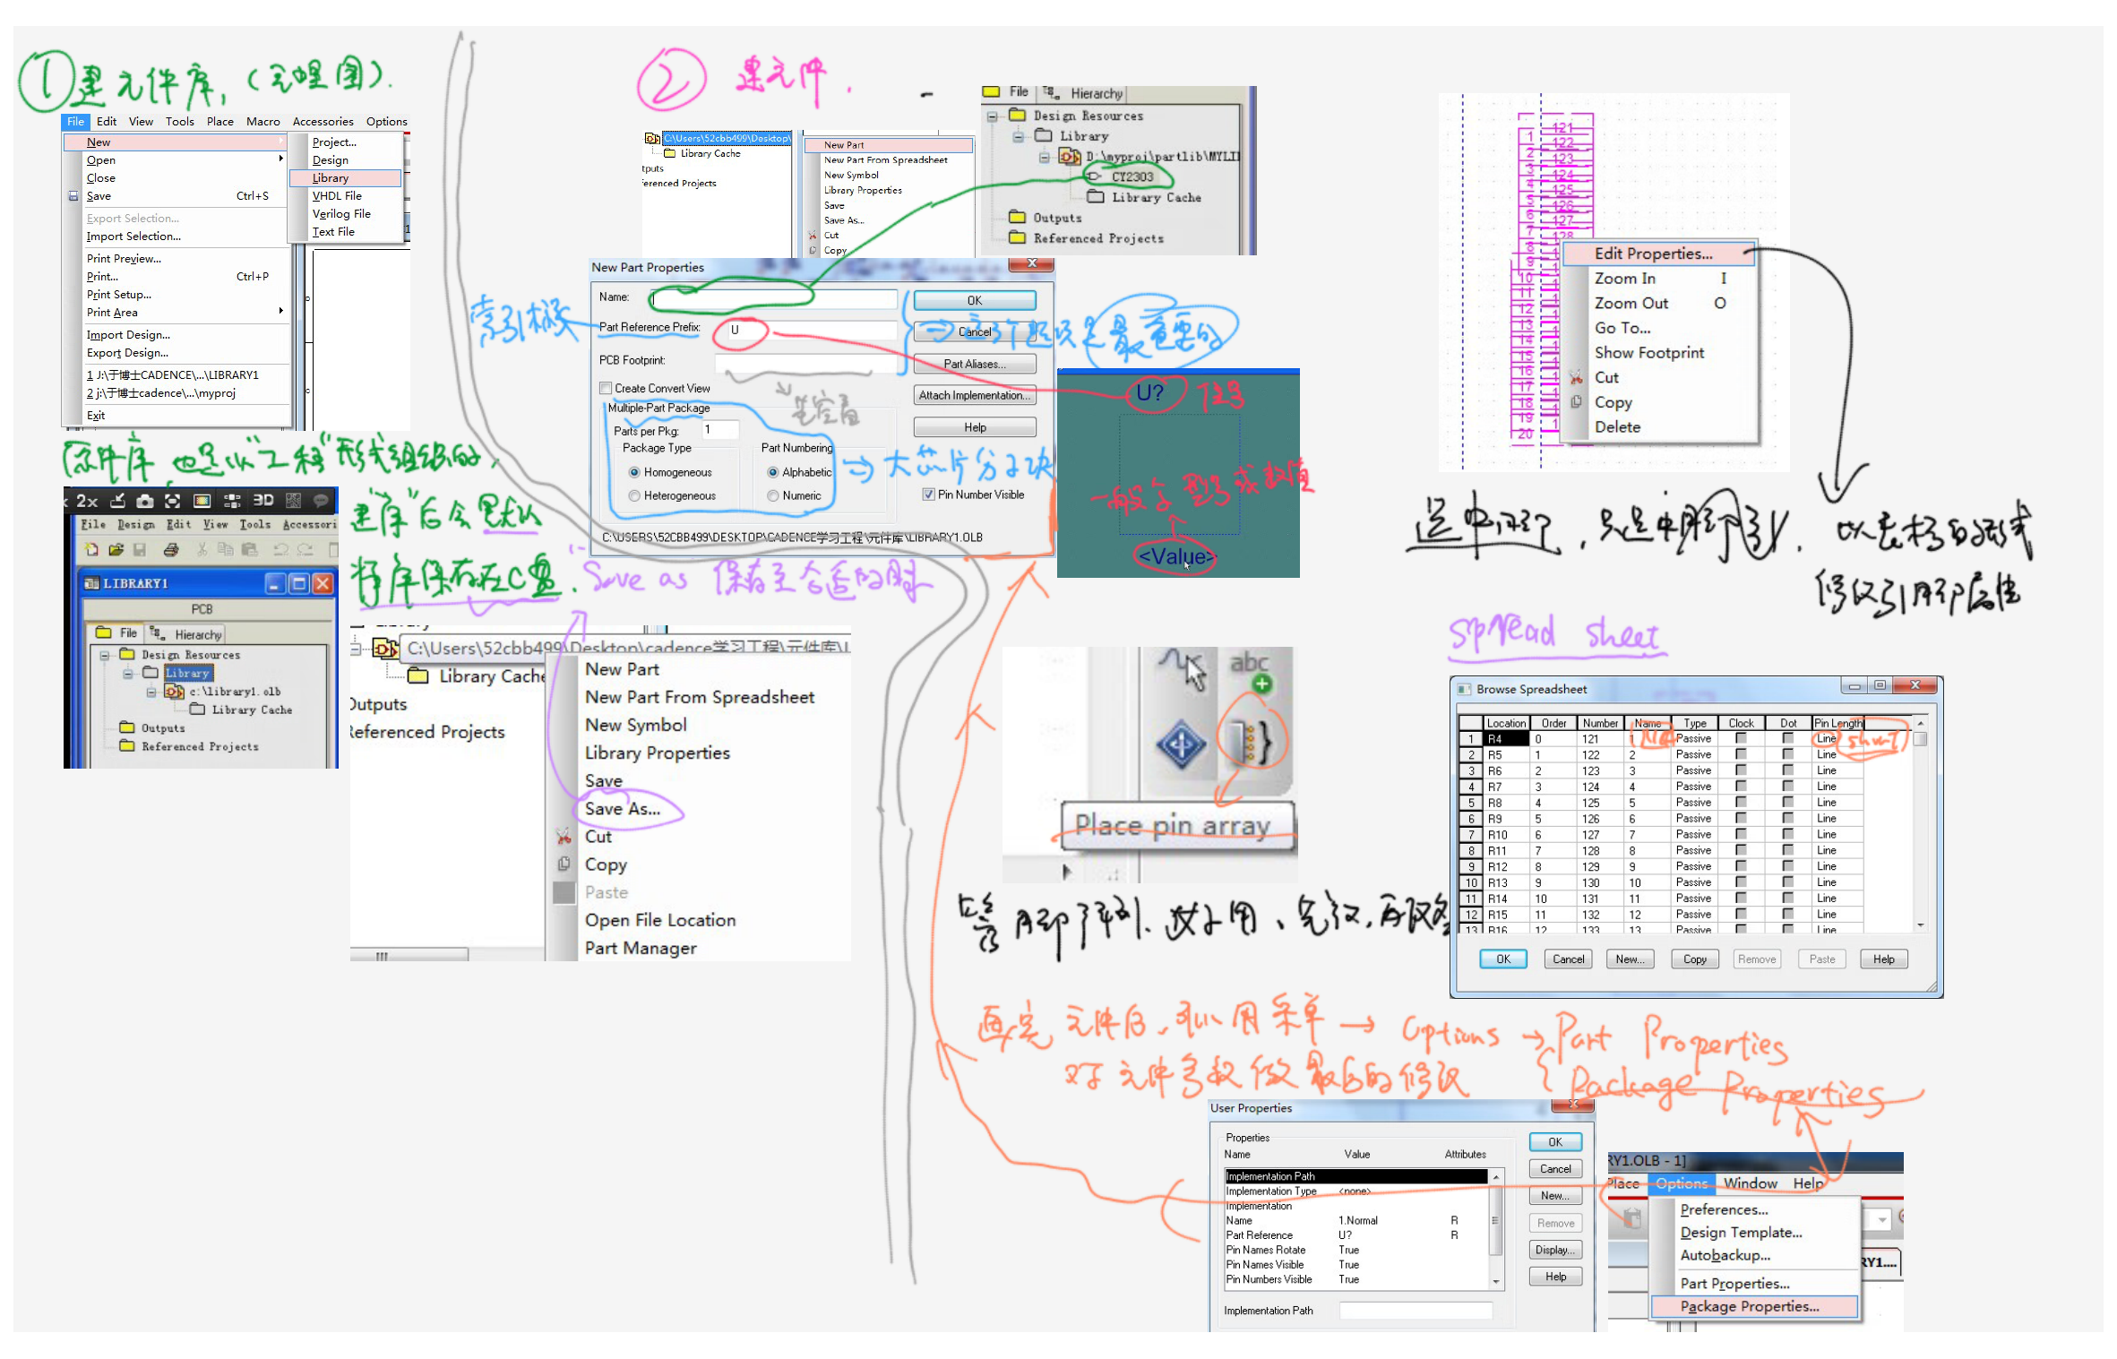The width and height of the screenshot is (2117, 1359).
Task: Click the Browse Spreadsheet vertical scrollbar thumb
Action: (1920, 740)
